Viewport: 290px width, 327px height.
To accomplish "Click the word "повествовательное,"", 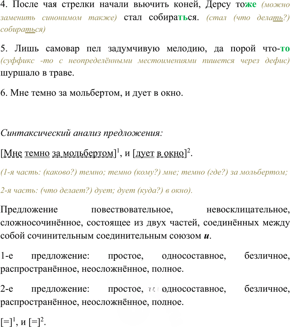I will 132,210.
